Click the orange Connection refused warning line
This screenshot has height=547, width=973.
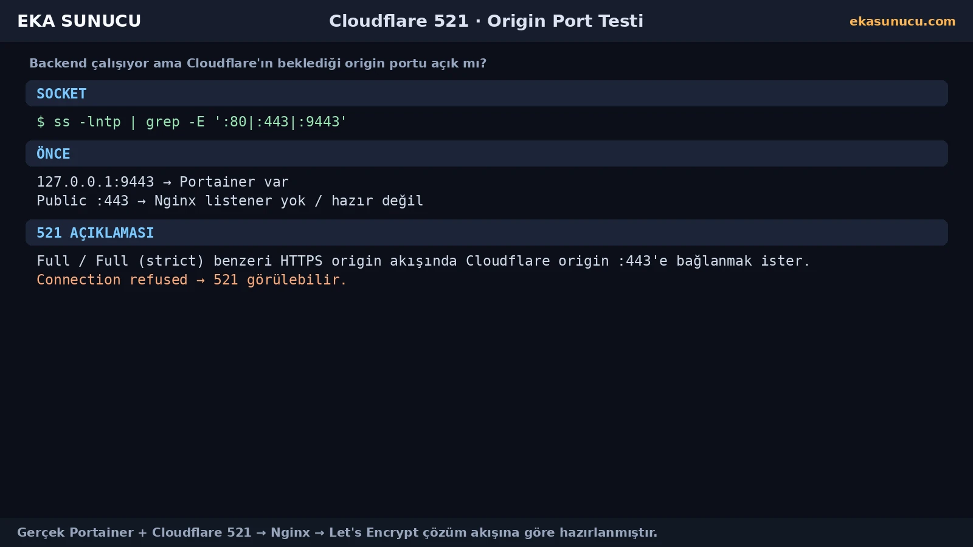[192, 280]
